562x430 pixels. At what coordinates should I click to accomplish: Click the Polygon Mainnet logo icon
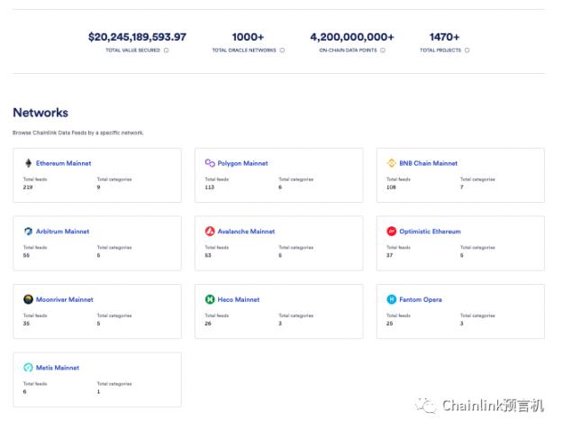(210, 163)
